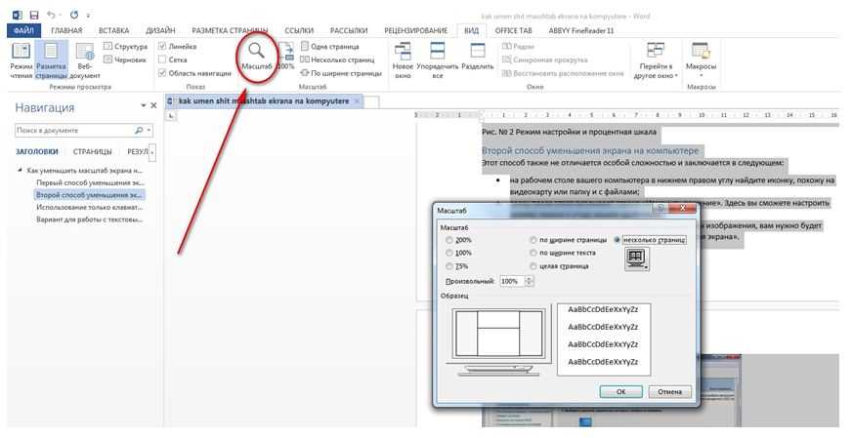The image size is (853, 438).
Task: Select the 200% radio button in dialog
Action: pos(449,239)
